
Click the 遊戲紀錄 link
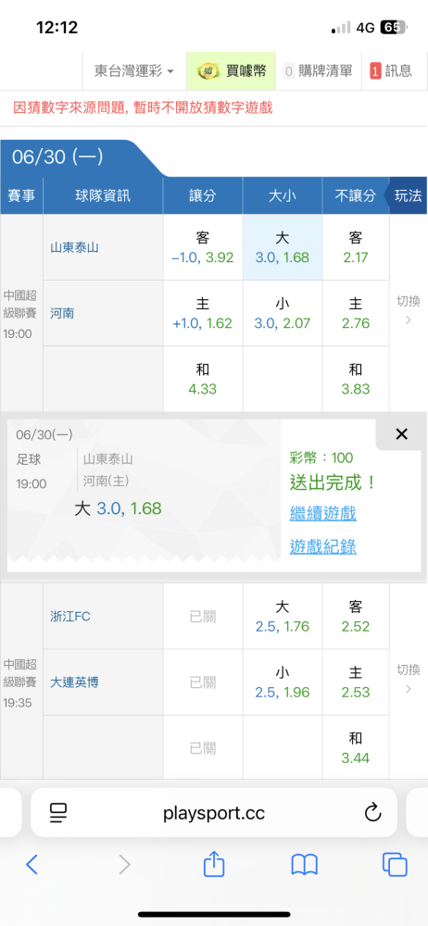(322, 547)
